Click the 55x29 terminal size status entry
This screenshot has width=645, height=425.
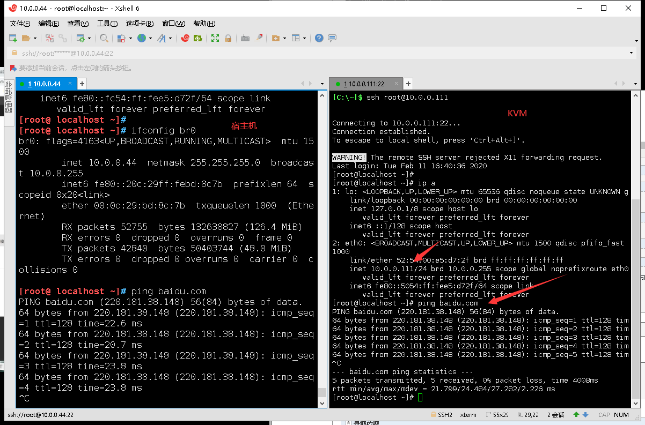pyautogui.click(x=496, y=415)
